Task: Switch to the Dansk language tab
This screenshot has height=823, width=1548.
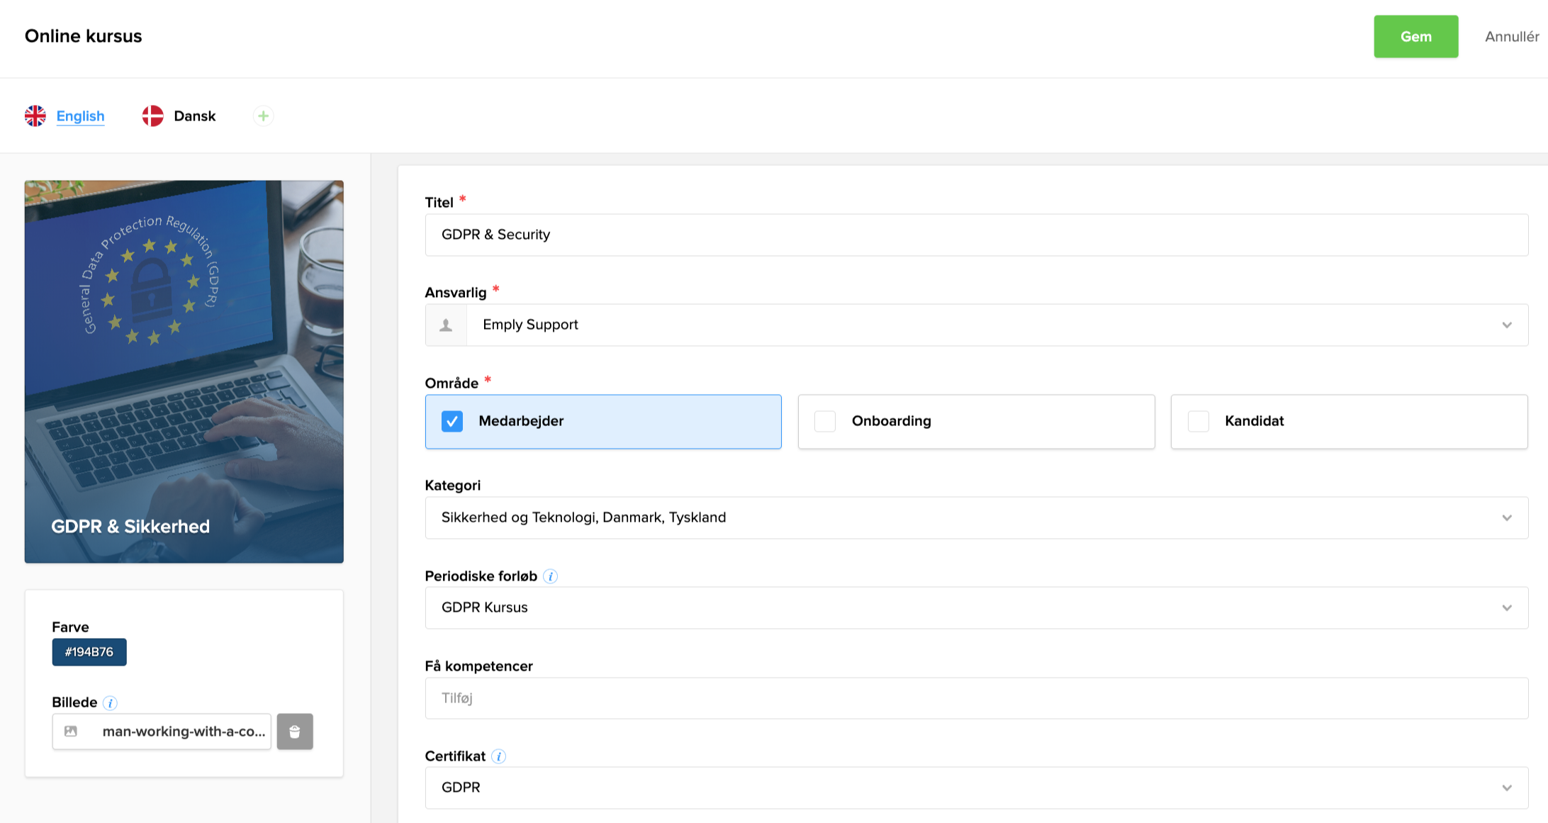Action: (x=194, y=116)
